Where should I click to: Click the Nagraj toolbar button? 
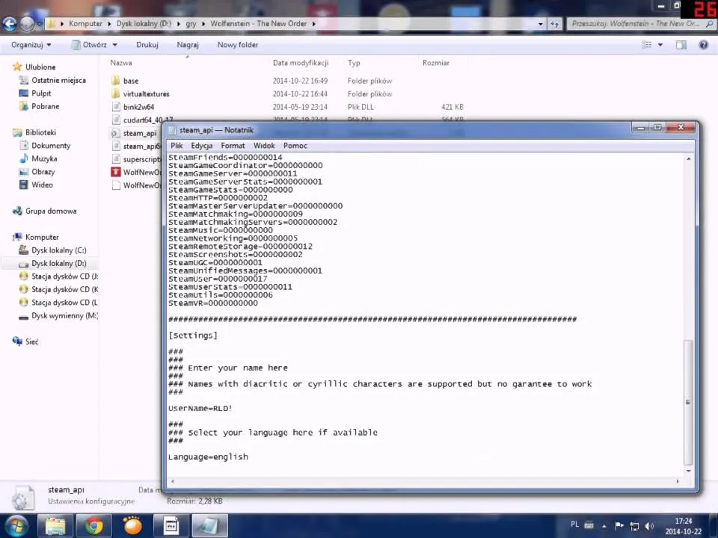tap(188, 45)
